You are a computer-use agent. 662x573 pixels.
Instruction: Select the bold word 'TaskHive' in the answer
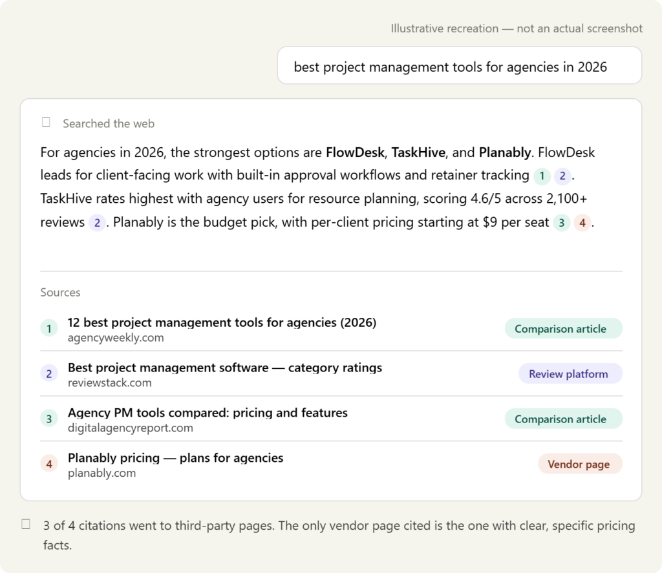[418, 152]
